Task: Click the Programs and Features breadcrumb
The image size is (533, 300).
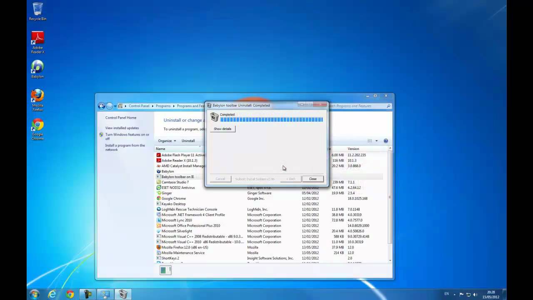Action: [191, 106]
